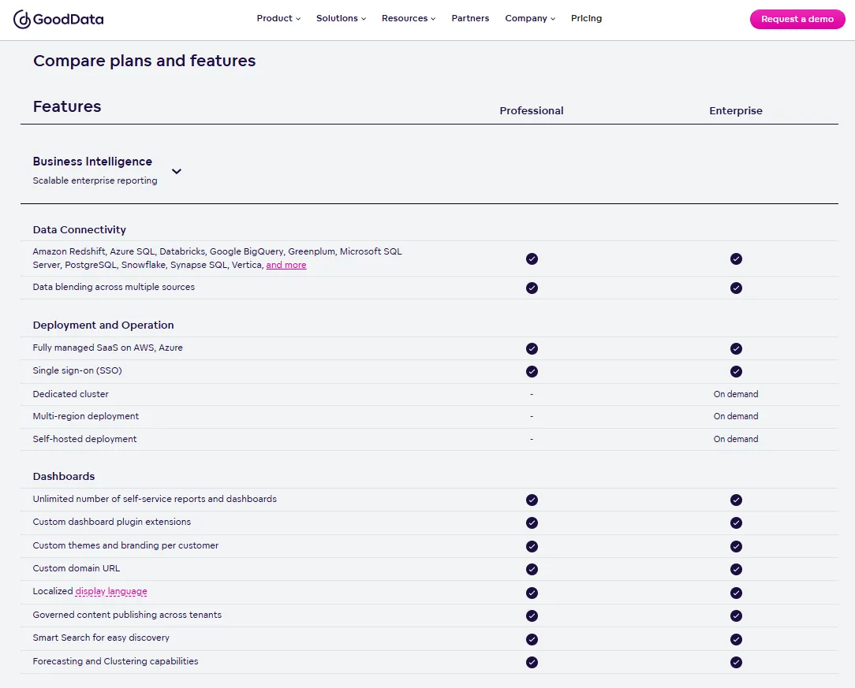The image size is (855, 688).
Task: Click the Request a demo button
Action: point(797,19)
